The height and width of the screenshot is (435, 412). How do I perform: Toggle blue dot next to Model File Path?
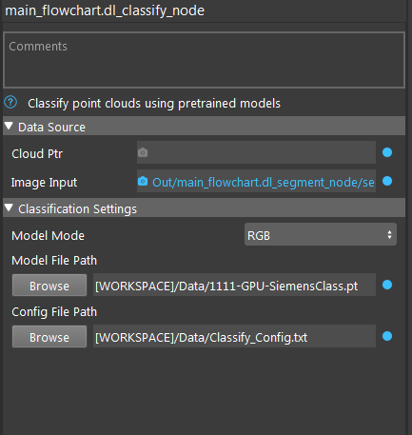(x=387, y=285)
